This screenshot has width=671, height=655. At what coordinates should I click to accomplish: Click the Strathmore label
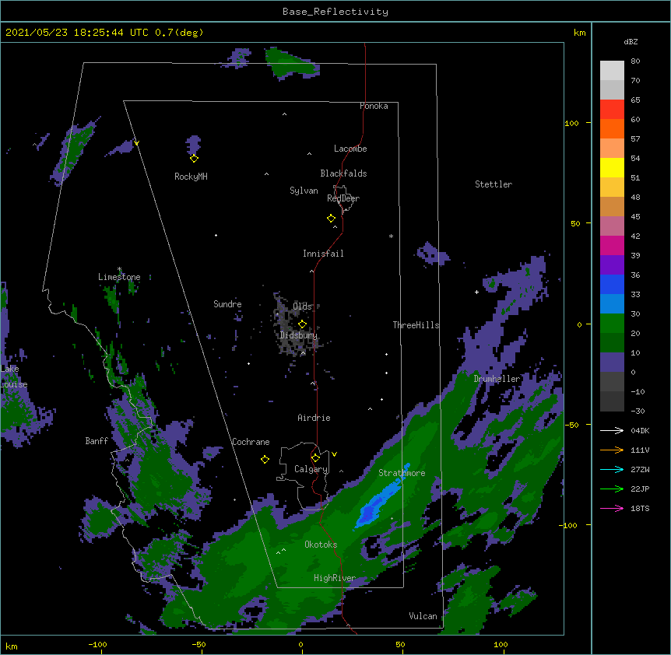tap(402, 473)
